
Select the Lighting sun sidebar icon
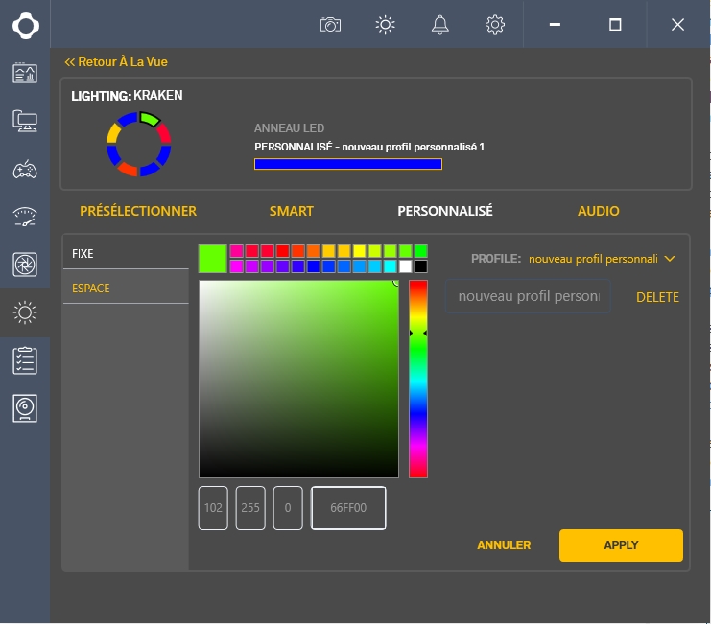pos(25,312)
